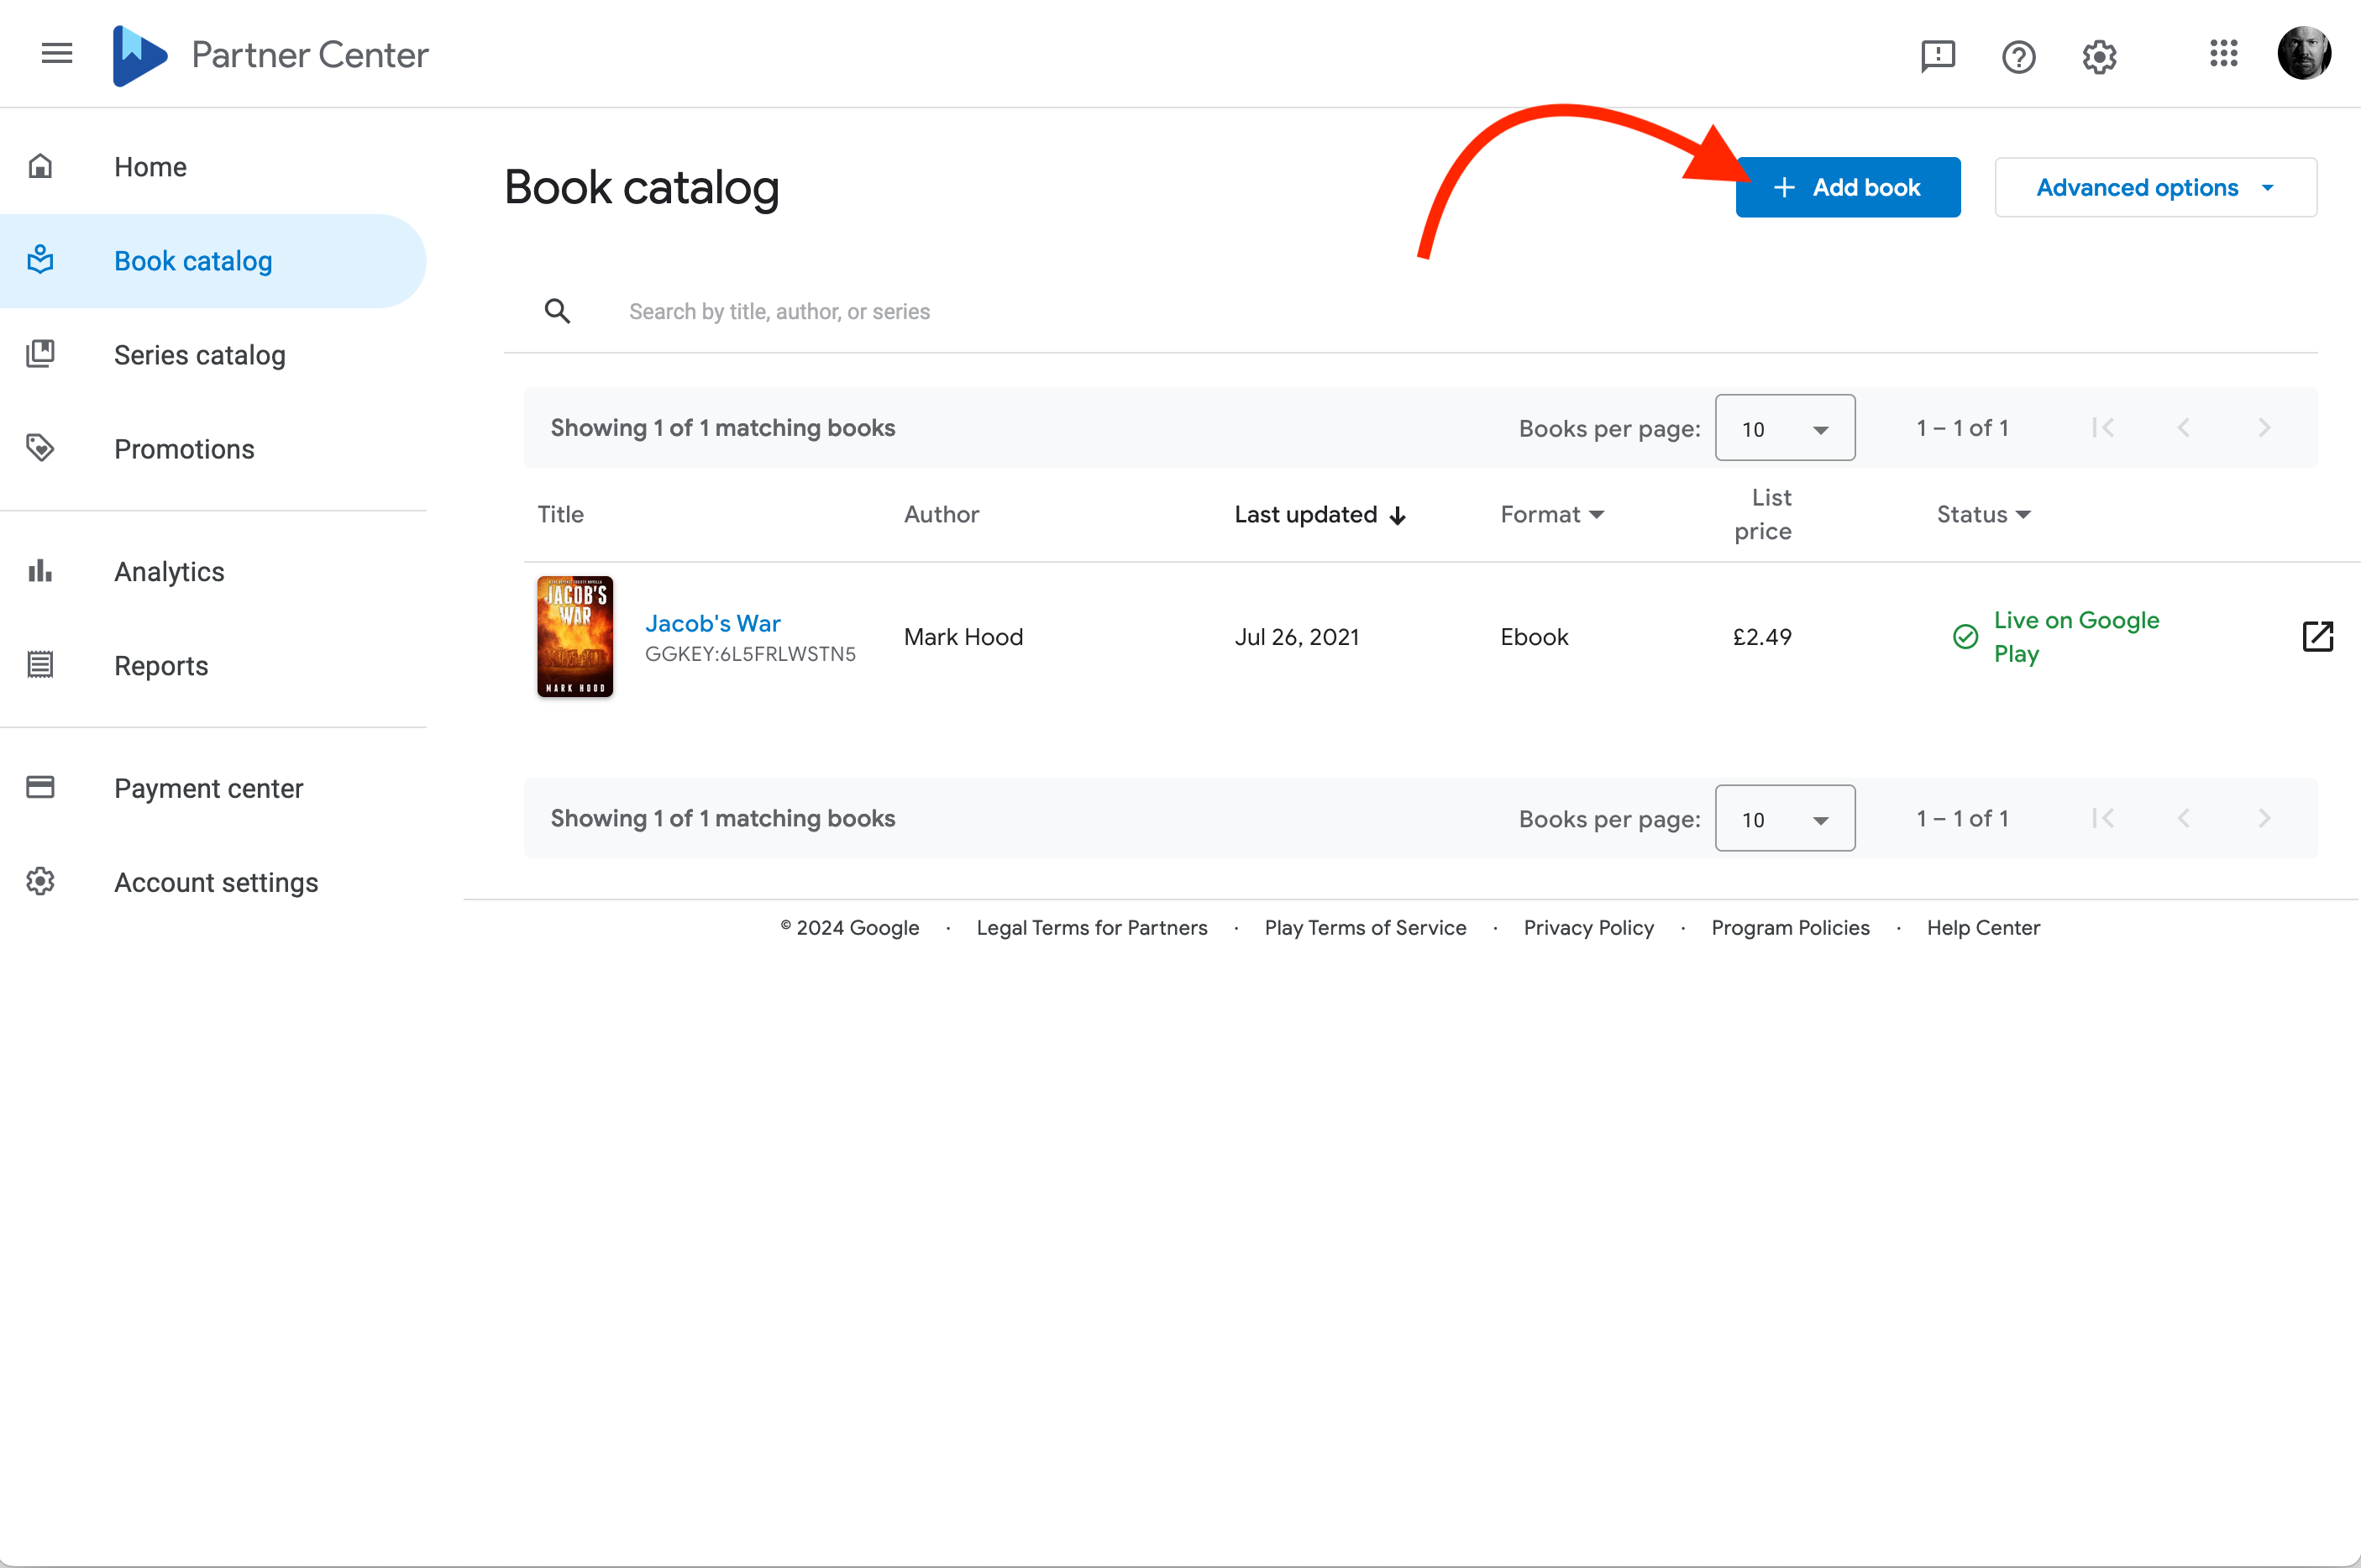
Task: Expand the Advanced options dropdown
Action: tap(2155, 187)
